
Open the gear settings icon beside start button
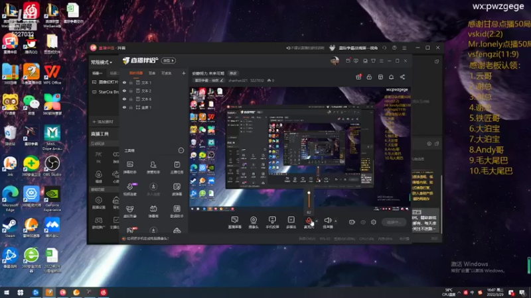374,223
